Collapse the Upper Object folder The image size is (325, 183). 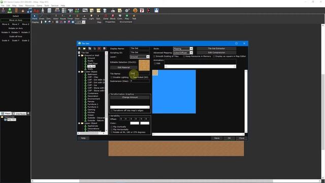click(79, 123)
